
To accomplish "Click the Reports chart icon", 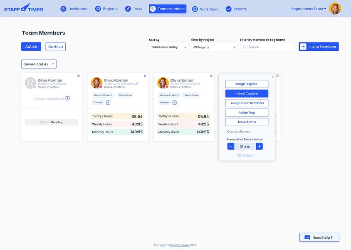I will pos(229,9).
